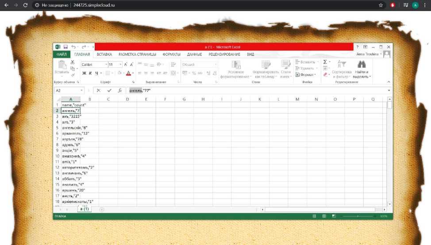Toggle underline Ч formatting

point(96,73)
